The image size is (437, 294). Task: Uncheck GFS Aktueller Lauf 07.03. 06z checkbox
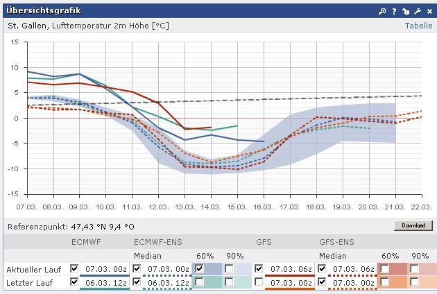click(259, 268)
